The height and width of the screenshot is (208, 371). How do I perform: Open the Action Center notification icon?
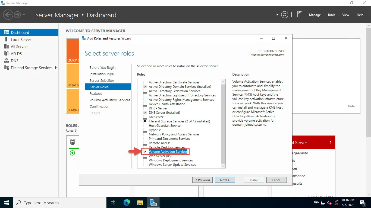point(362,203)
